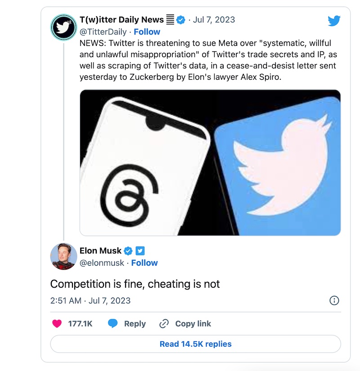The image size is (360, 371).
Task: Like the tweet with the heart icon
Action: pos(57,324)
